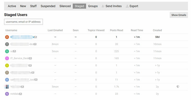Click the yellow I avatar icon
The width and height of the screenshot is (191, 100).
[x=7, y=65]
